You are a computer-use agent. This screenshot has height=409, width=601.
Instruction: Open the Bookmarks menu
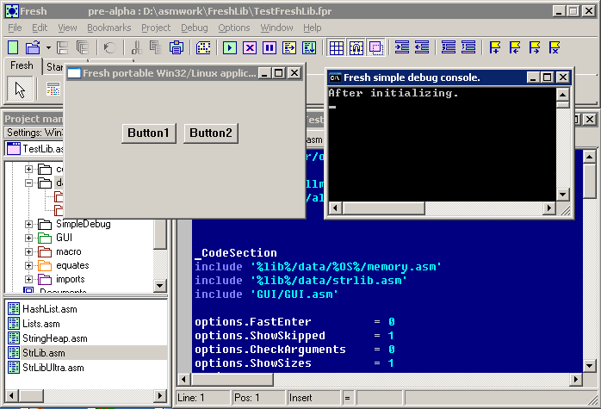(108, 28)
